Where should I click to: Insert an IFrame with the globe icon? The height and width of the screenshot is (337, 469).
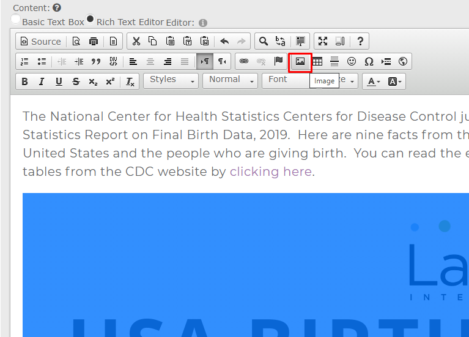click(x=403, y=61)
